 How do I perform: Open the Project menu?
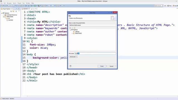19,3
